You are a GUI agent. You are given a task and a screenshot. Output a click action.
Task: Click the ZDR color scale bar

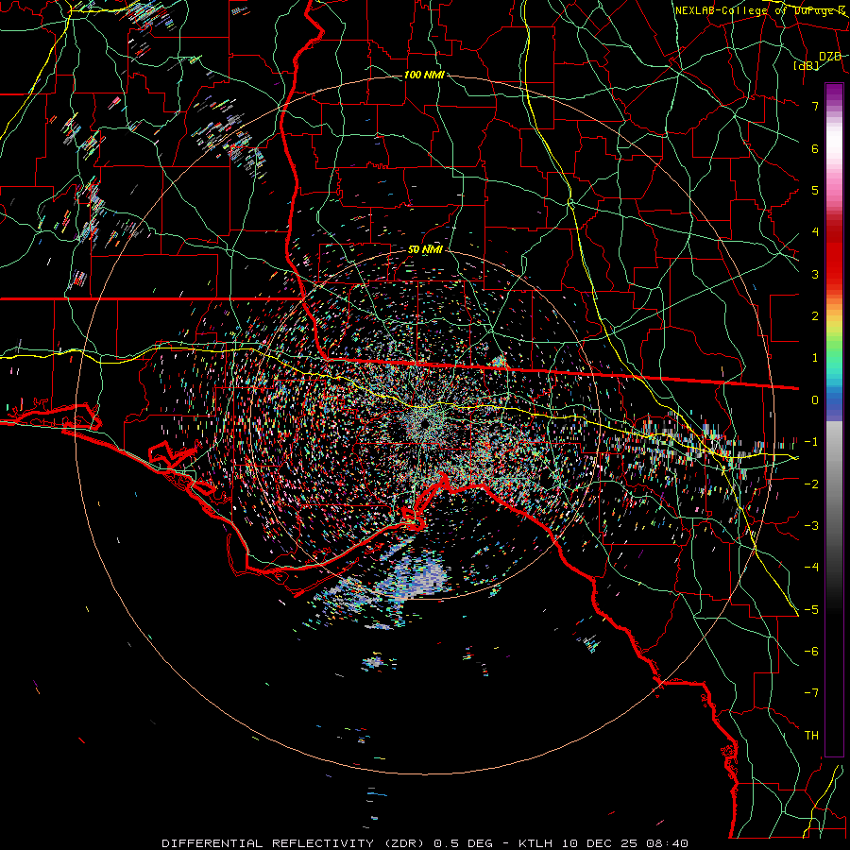click(x=834, y=419)
